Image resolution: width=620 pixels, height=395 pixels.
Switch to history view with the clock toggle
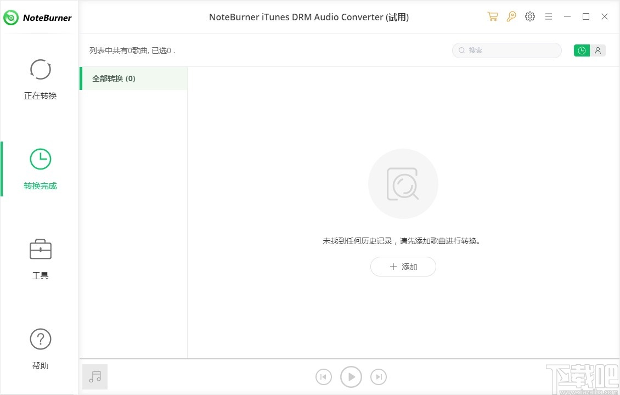pyautogui.click(x=582, y=50)
